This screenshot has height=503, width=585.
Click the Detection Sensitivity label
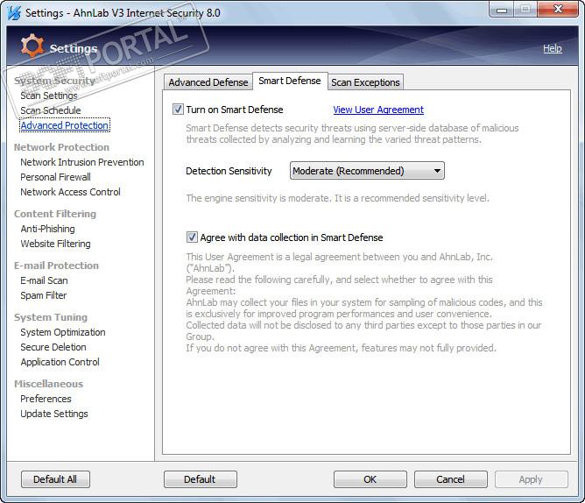click(229, 171)
